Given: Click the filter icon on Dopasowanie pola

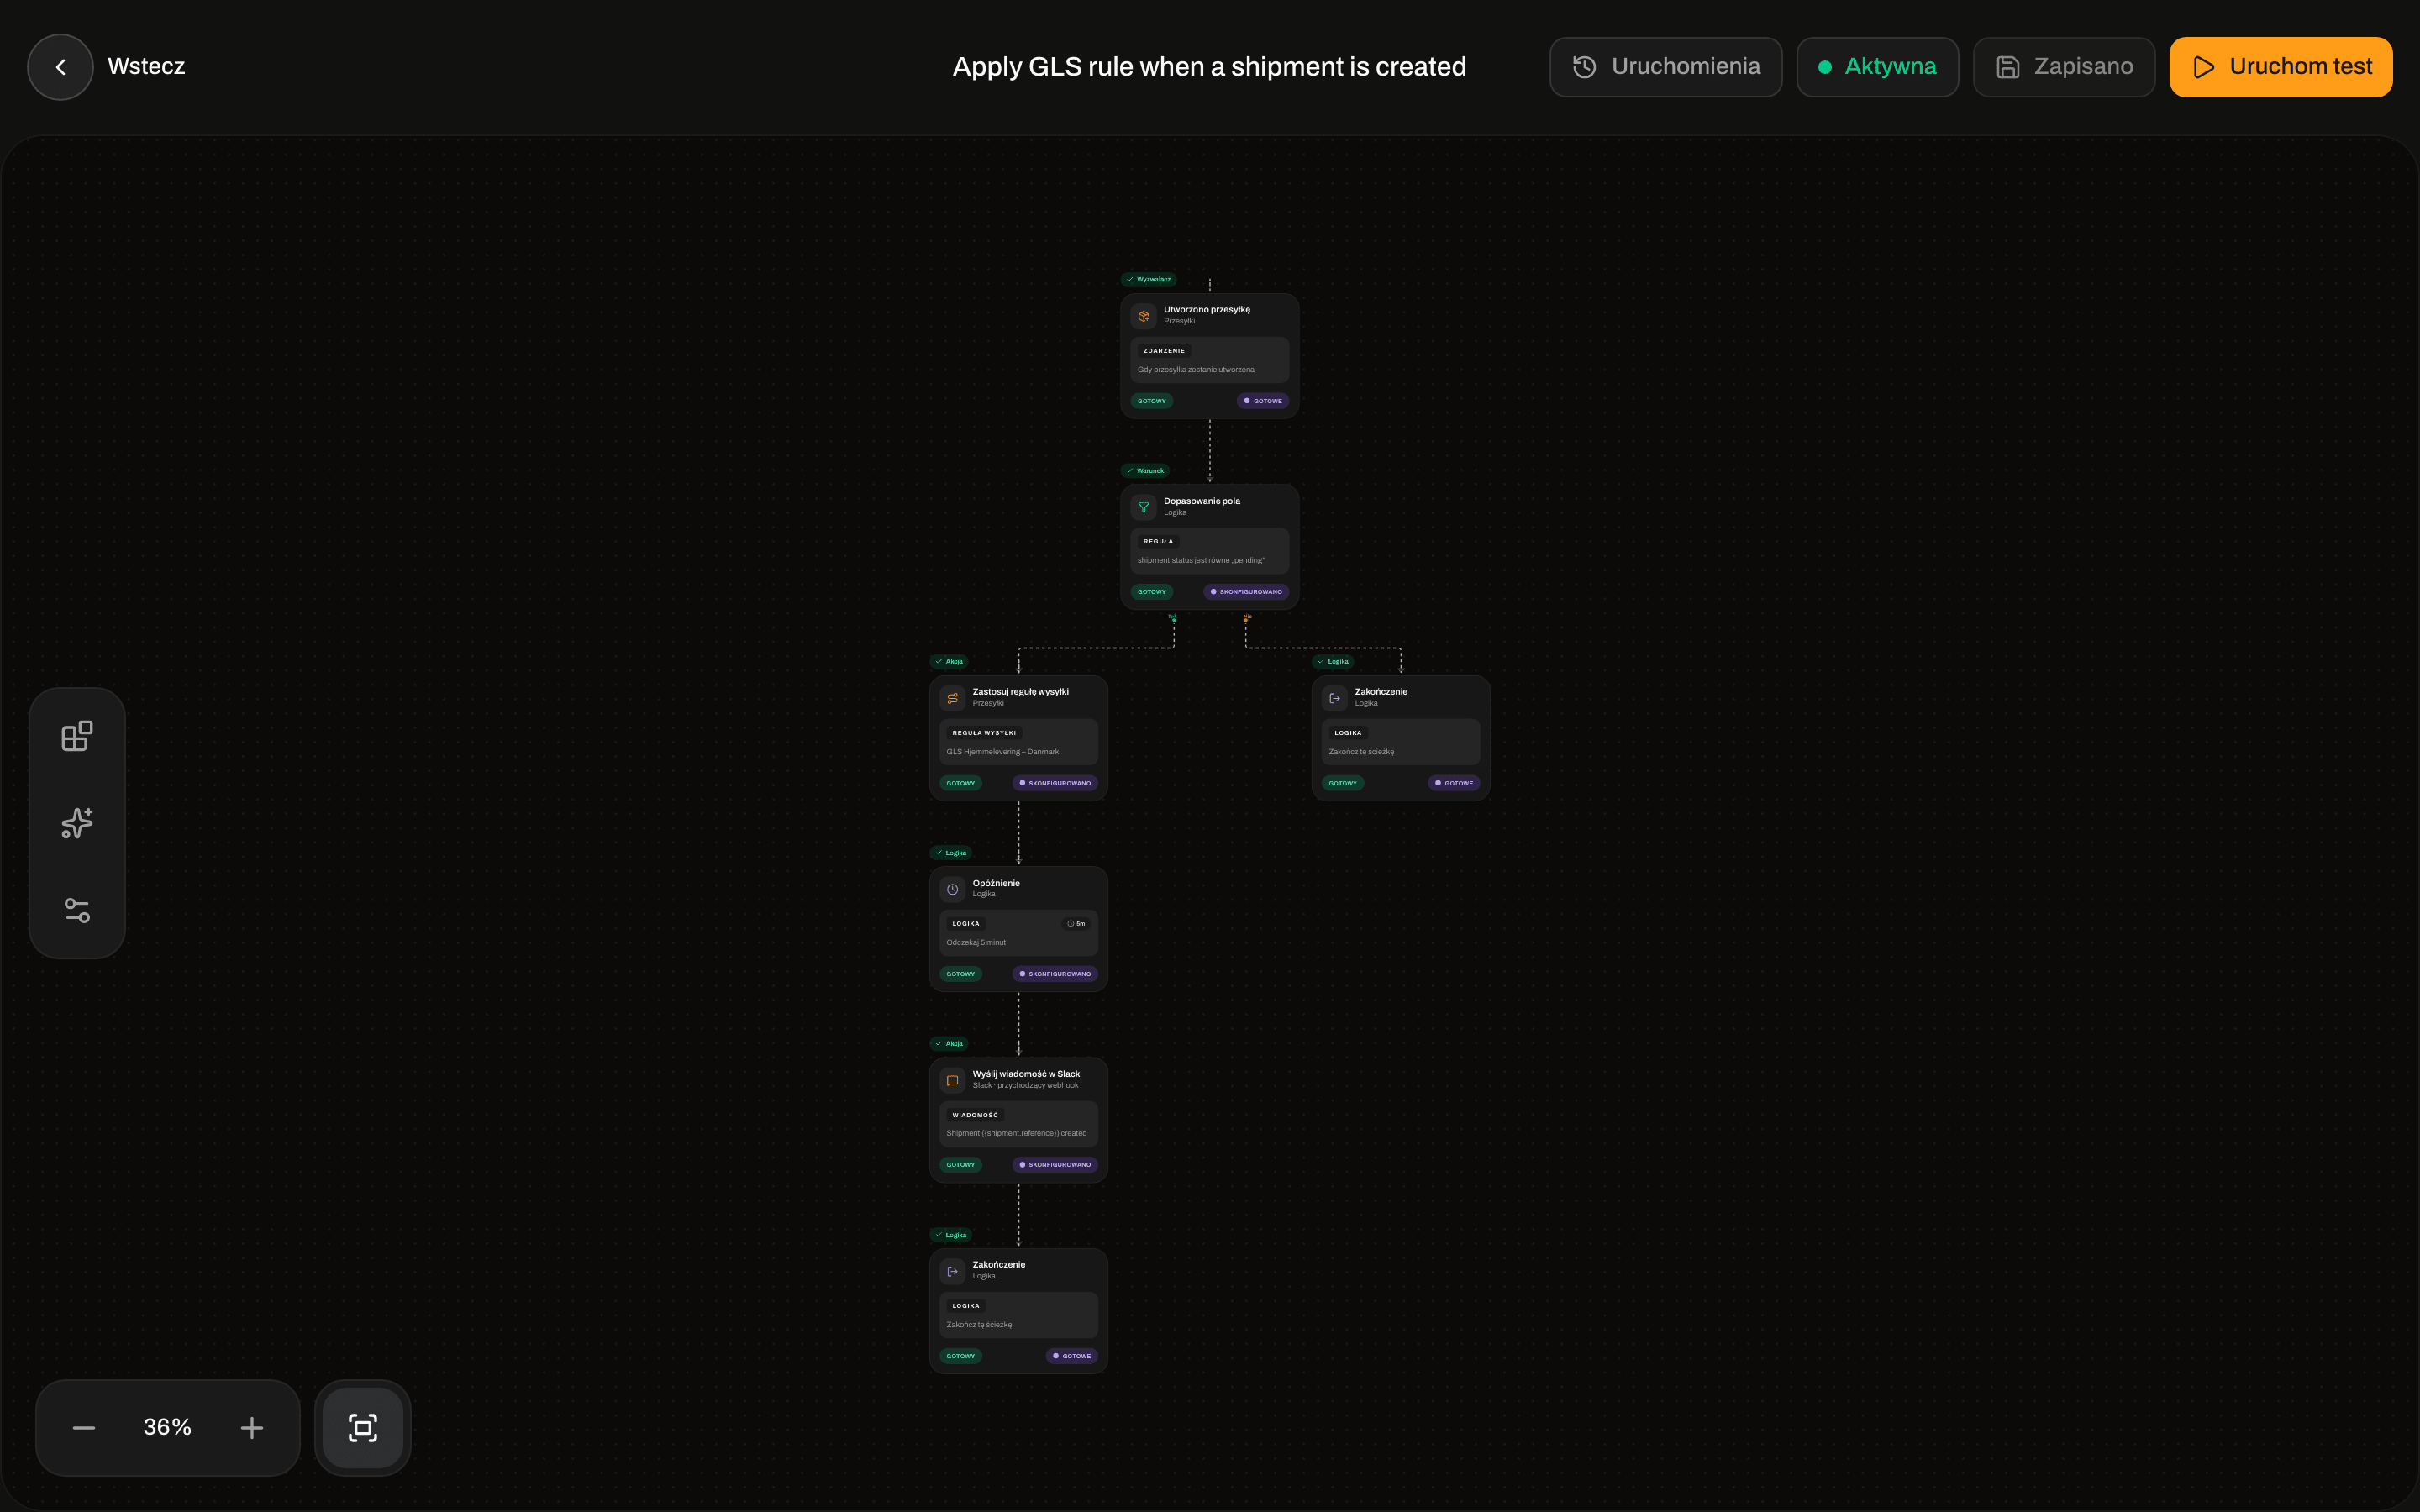Looking at the screenshot, I should coord(1143,507).
